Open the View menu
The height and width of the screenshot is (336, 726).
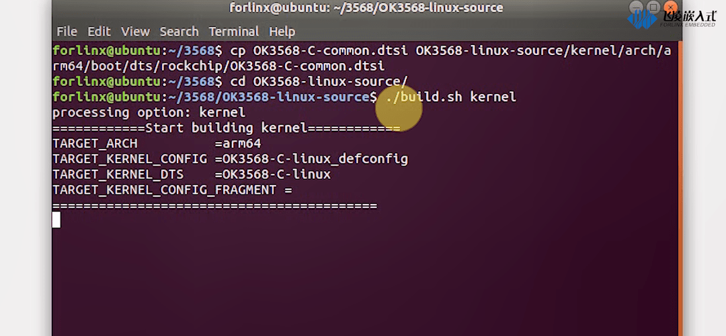tap(135, 32)
